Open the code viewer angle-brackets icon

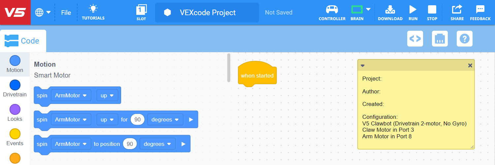coord(415,39)
